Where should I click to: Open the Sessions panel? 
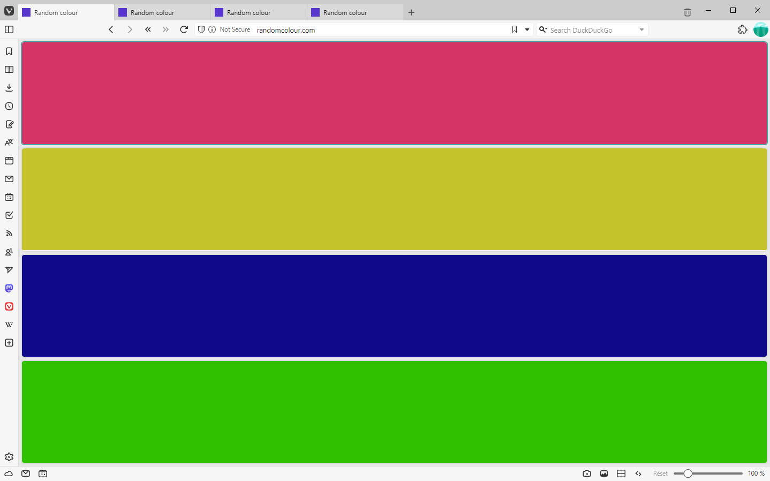[9, 270]
